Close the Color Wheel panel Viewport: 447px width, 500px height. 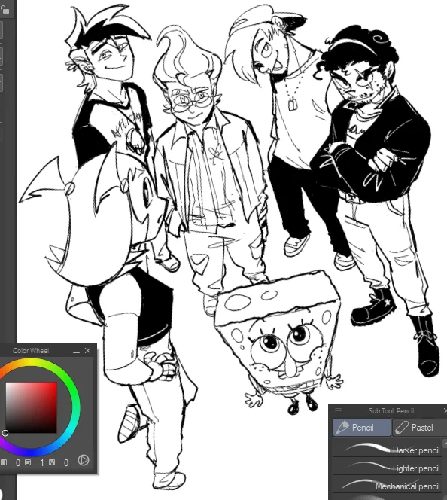coord(87,350)
